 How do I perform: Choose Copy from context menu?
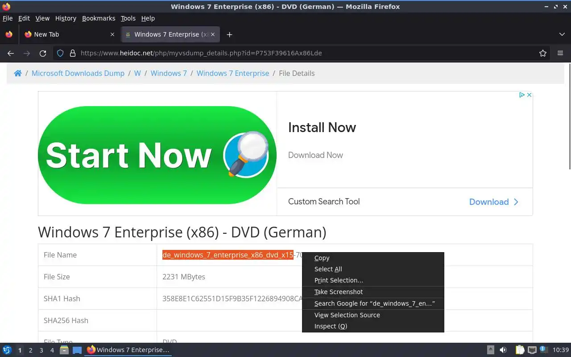pyautogui.click(x=373, y=258)
